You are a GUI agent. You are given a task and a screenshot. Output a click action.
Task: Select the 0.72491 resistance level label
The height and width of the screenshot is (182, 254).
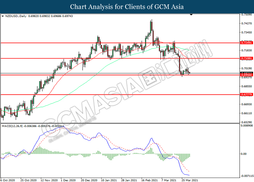pos(246,43)
